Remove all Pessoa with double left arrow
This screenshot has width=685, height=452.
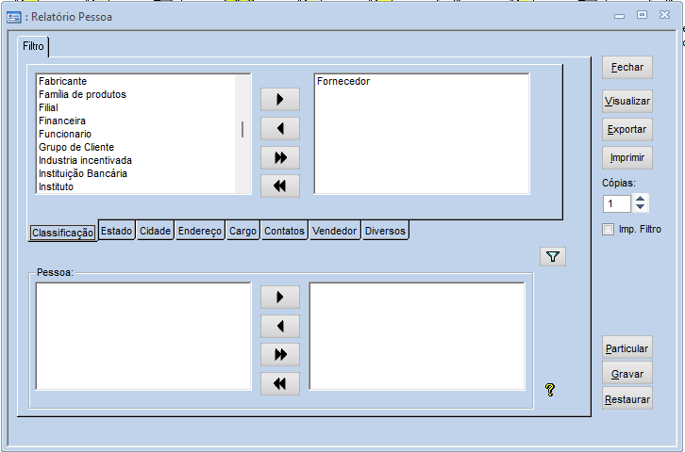[279, 383]
